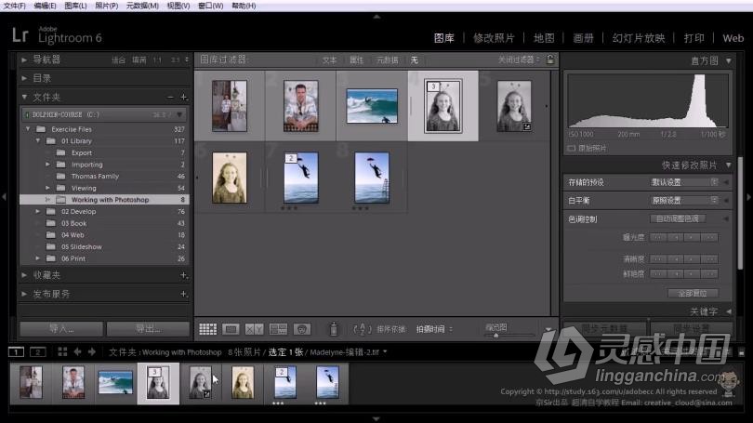Select main window display button 1
The width and height of the screenshot is (753, 423).
pyautogui.click(x=16, y=352)
